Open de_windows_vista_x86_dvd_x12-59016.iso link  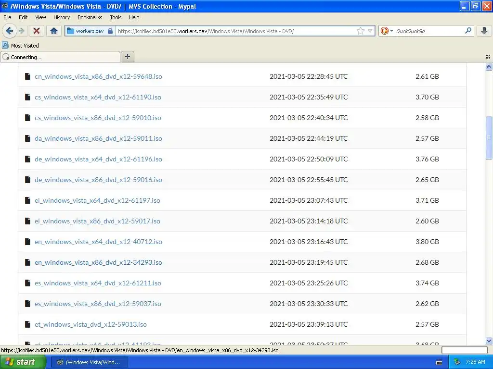(x=98, y=180)
